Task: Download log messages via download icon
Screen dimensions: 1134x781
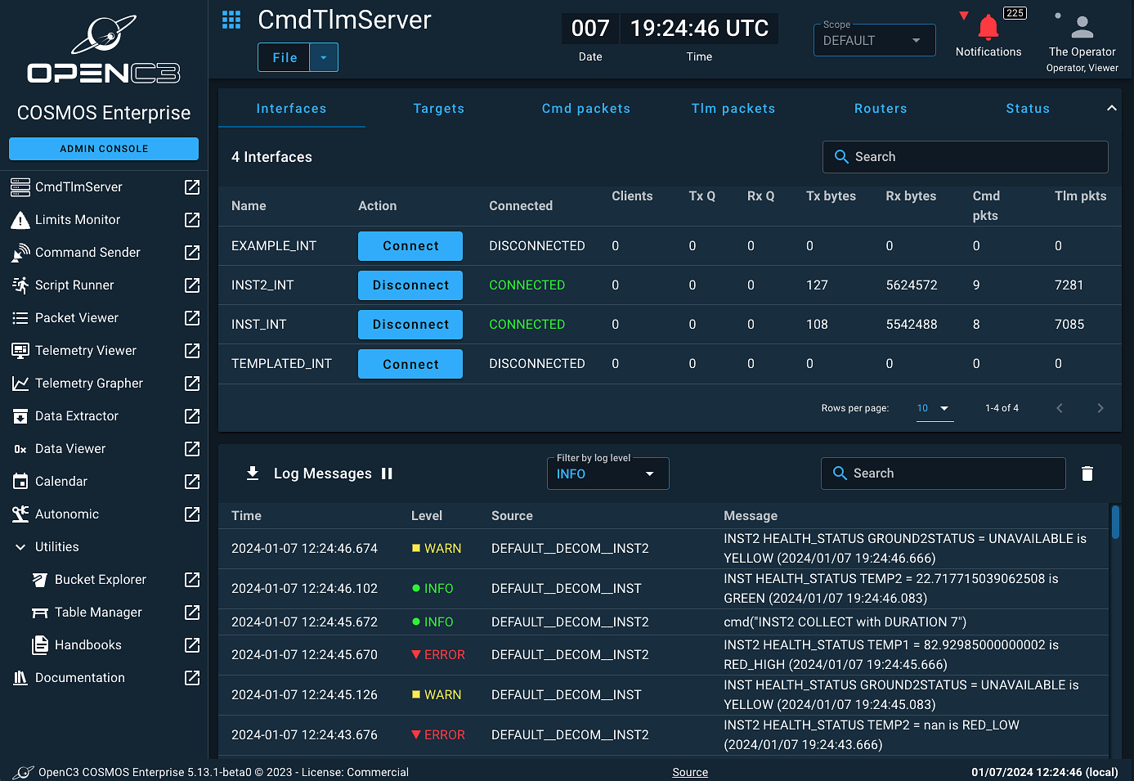Action: click(253, 474)
